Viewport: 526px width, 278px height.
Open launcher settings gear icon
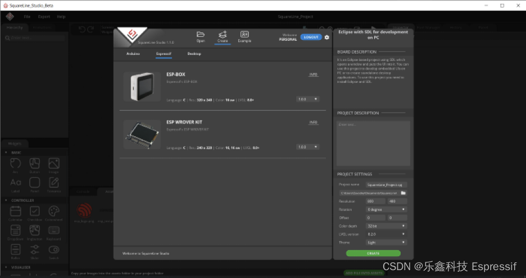click(x=327, y=37)
